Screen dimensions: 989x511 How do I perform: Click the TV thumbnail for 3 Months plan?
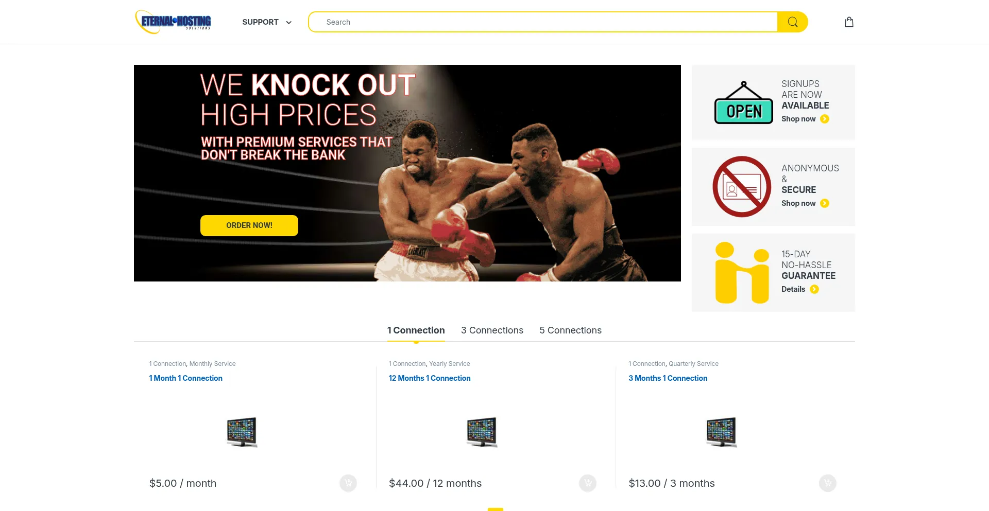point(721,432)
